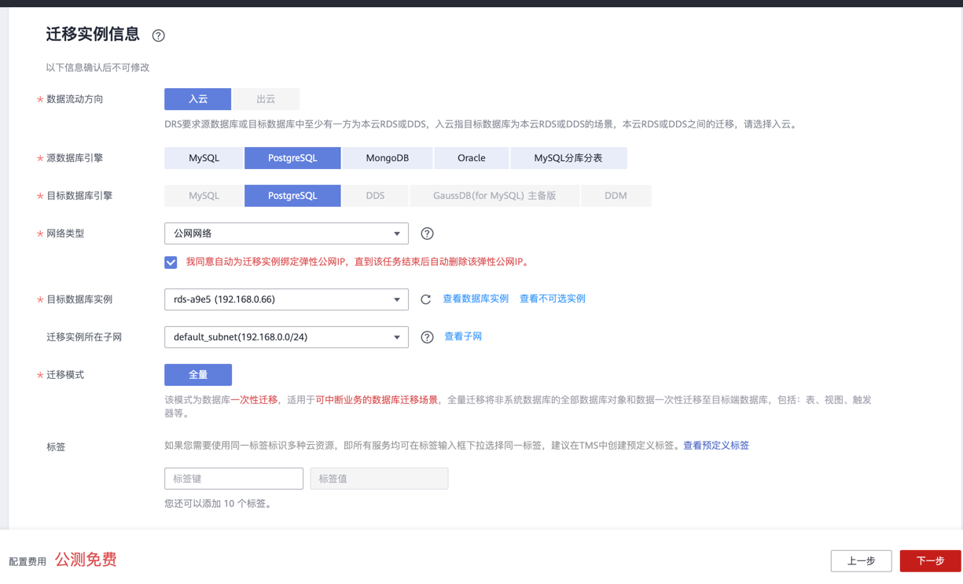The height and width of the screenshot is (584, 963).
Task: Focus the 标签键 input field
Action: tap(233, 479)
